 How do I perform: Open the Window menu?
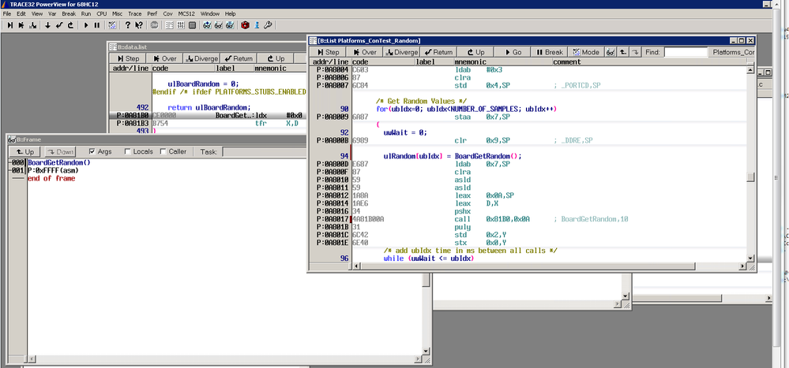click(210, 13)
